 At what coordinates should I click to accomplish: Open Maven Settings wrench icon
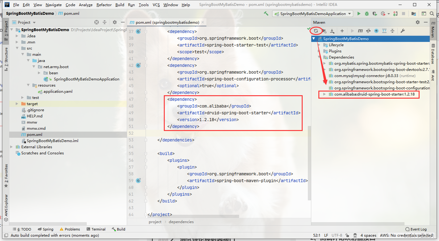pos(402,31)
